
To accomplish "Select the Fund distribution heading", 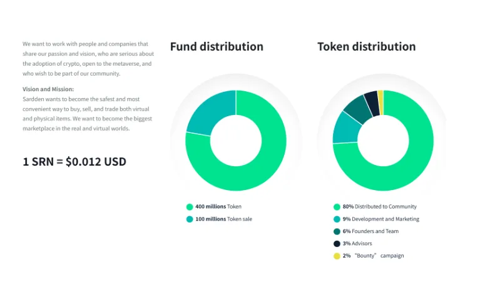I will click(x=217, y=47).
